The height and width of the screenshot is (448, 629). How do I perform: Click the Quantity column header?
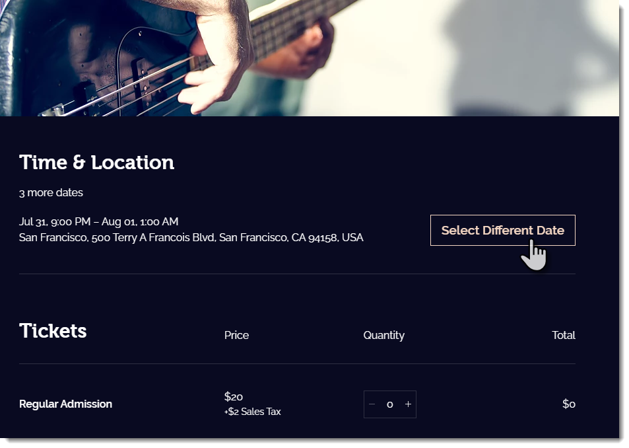click(x=383, y=335)
